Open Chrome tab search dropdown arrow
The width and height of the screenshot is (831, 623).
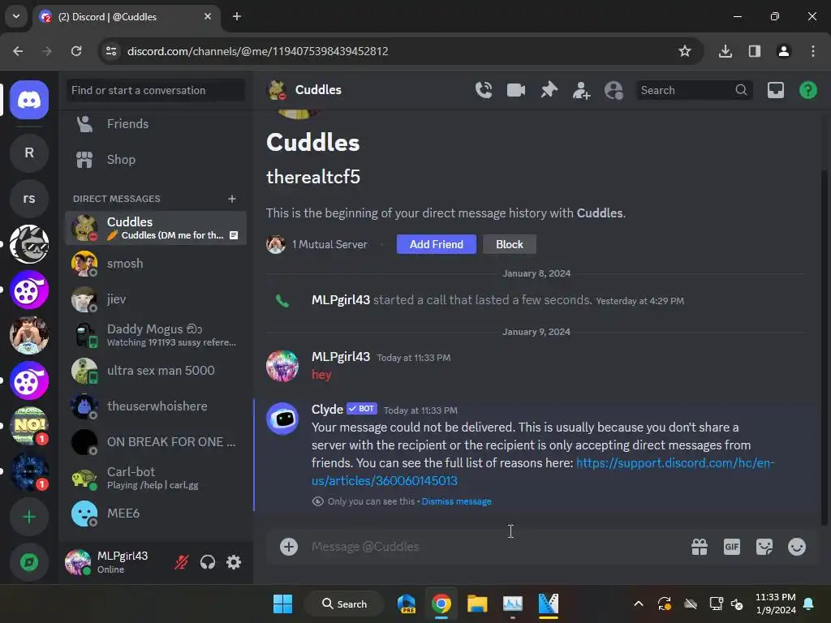pyautogui.click(x=16, y=16)
